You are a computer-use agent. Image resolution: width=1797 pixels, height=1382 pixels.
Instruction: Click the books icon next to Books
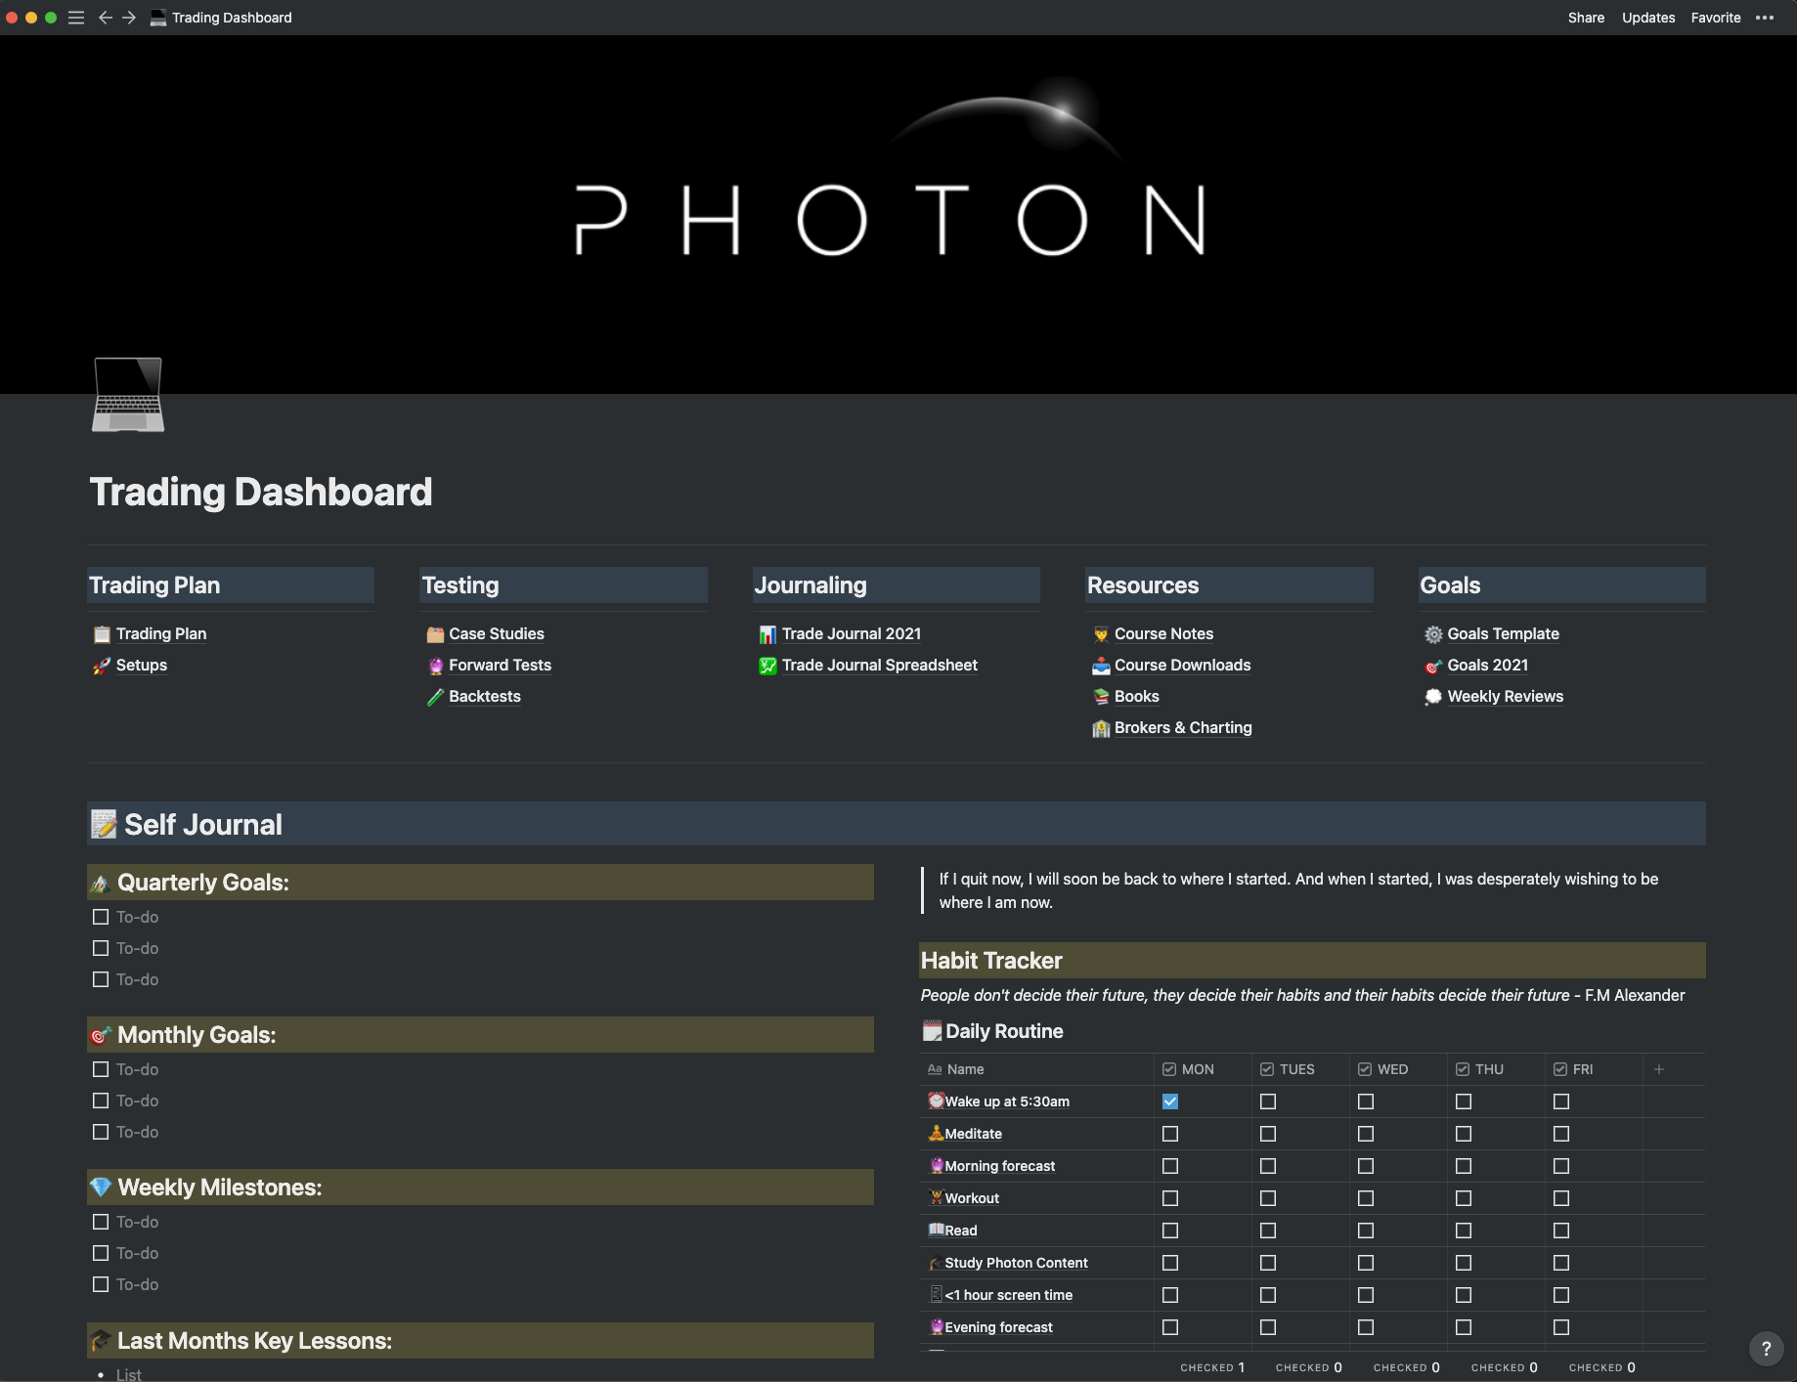coord(1099,697)
